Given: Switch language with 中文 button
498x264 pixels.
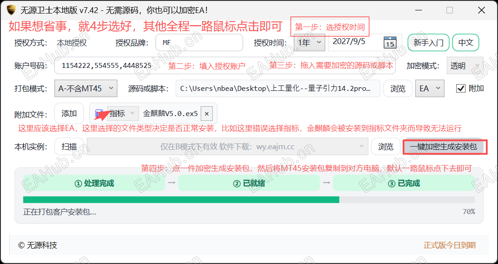Looking at the screenshot, I should click(466, 43).
